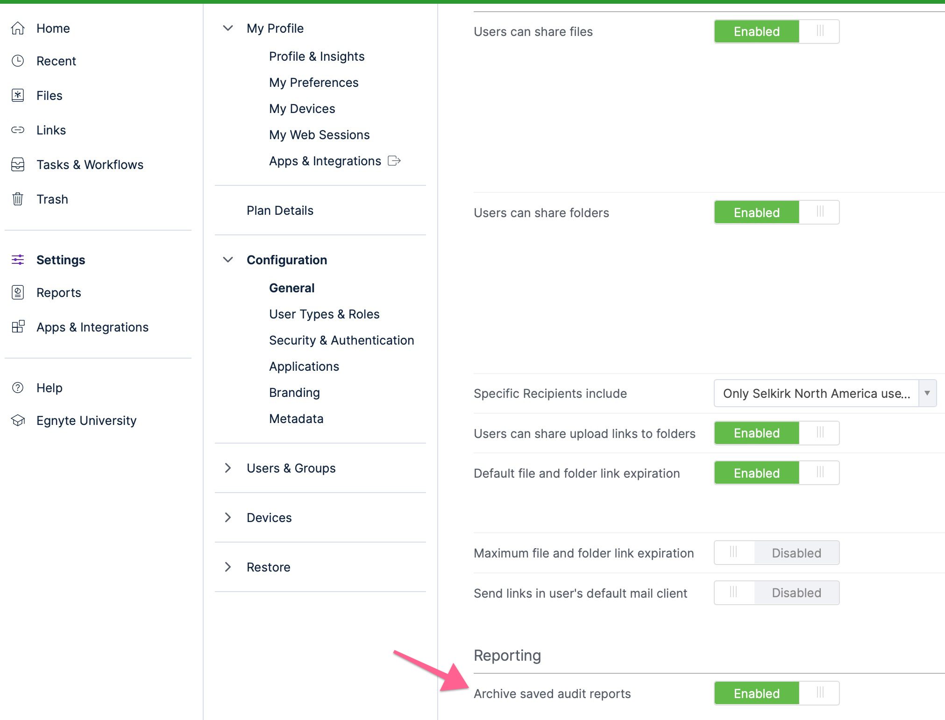The height and width of the screenshot is (720, 945).
Task: Toggle Default file and folder link expiration
Action: 776,473
